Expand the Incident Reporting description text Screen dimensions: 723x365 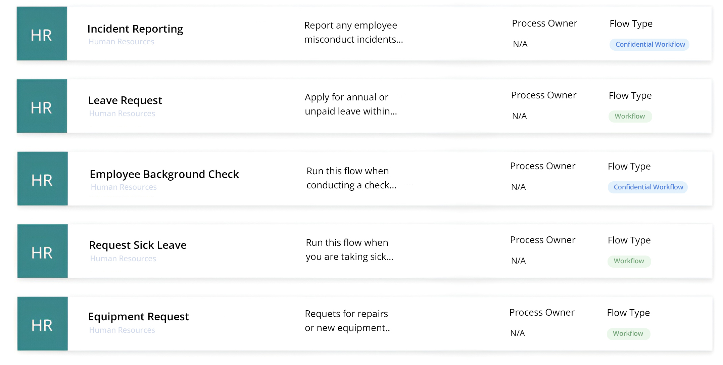(352, 32)
